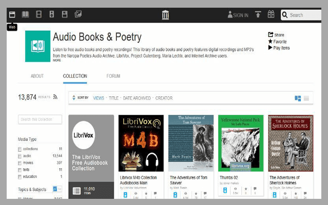Switch to the ABOUT tab
This screenshot has width=328, height=205.
(37, 76)
